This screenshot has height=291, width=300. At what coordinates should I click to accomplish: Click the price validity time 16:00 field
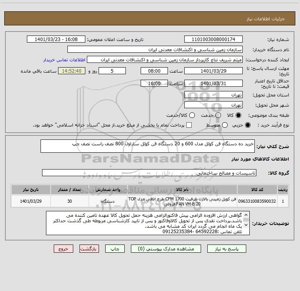154,83
